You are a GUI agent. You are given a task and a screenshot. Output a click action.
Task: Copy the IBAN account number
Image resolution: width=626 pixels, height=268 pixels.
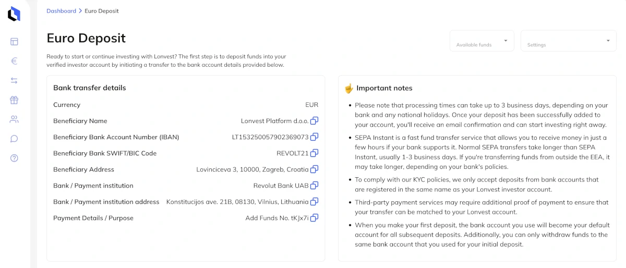314,137
